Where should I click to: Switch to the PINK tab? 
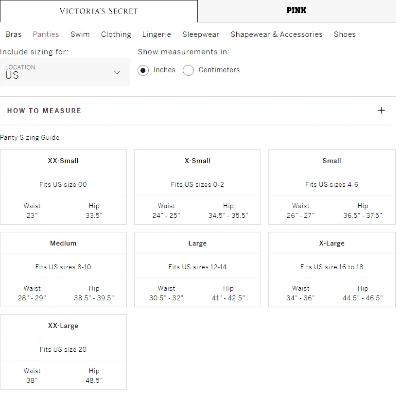(297, 11)
